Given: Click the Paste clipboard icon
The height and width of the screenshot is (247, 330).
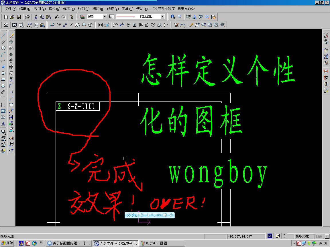Looking at the screenshot, I should tap(48, 17).
